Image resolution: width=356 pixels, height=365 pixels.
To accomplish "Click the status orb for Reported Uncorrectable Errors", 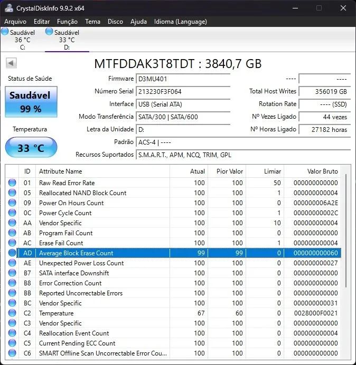I will click(x=12, y=293).
